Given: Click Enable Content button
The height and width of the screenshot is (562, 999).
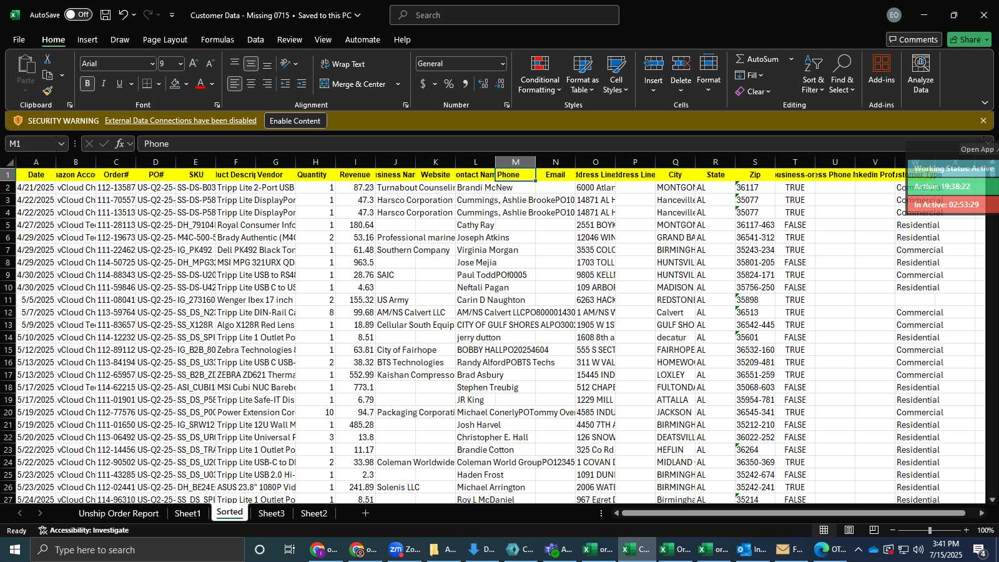Looking at the screenshot, I should (x=295, y=121).
